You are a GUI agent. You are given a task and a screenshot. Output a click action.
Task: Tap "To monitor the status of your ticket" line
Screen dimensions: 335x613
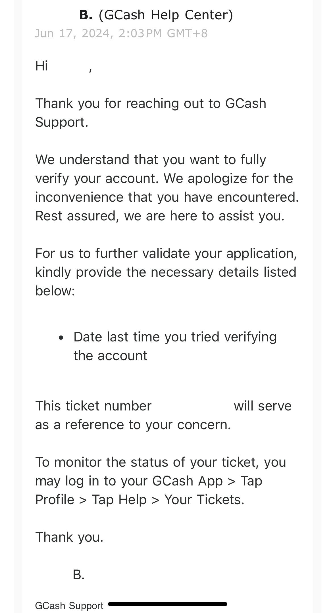pos(161,462)
